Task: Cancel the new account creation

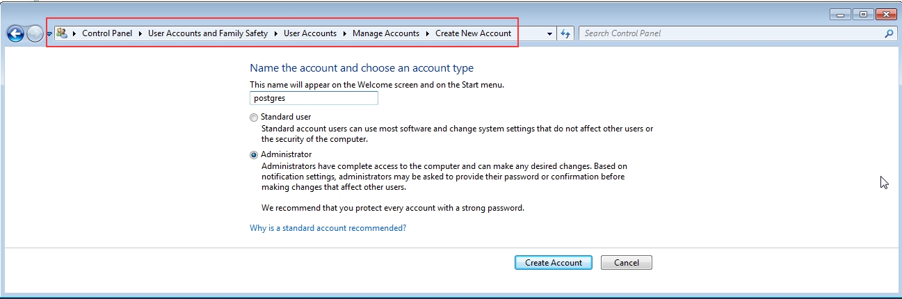Action: (x=626, y=263)
